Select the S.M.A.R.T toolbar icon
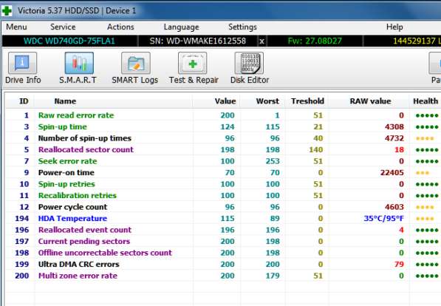 [79, 64]
